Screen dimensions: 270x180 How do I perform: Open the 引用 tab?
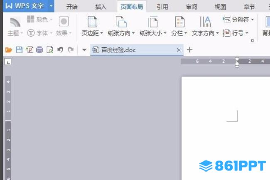162,7
